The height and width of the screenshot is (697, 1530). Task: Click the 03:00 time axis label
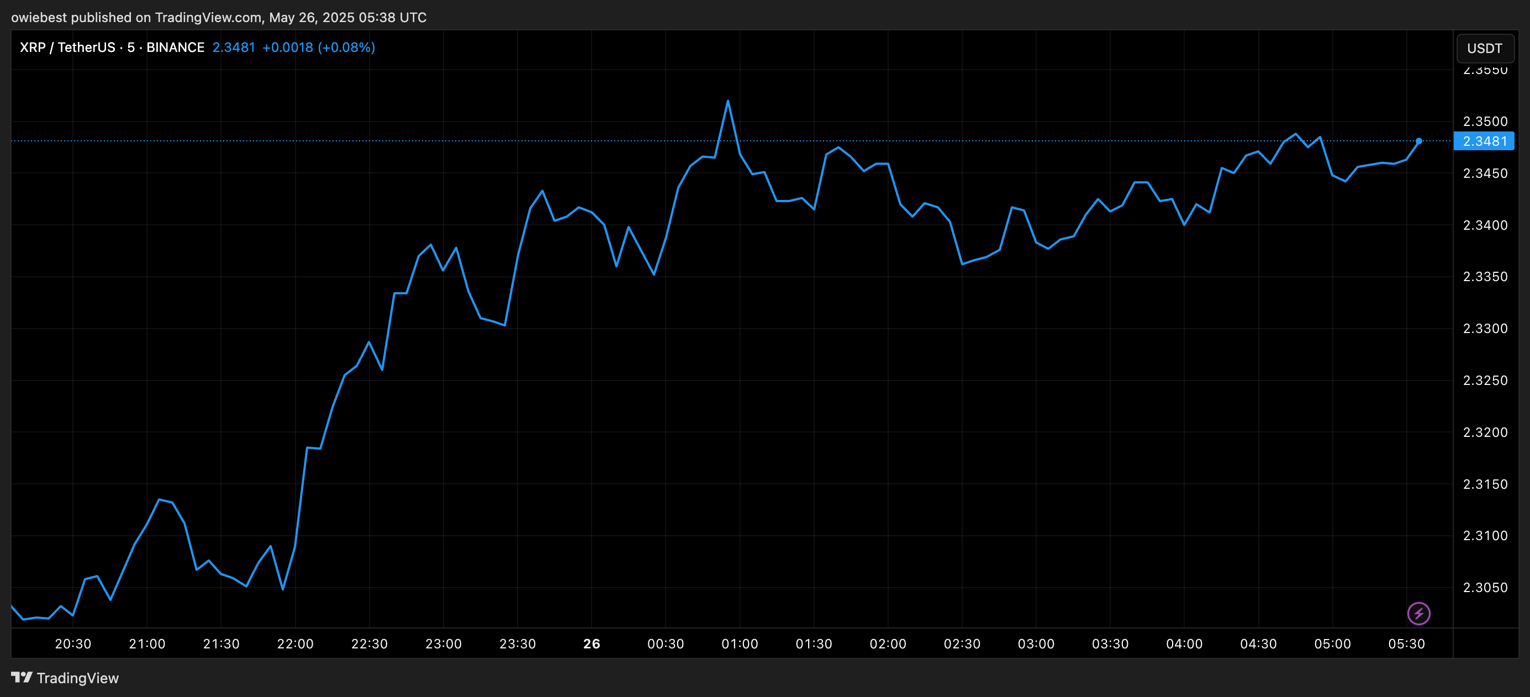[x=1036, y=644]
